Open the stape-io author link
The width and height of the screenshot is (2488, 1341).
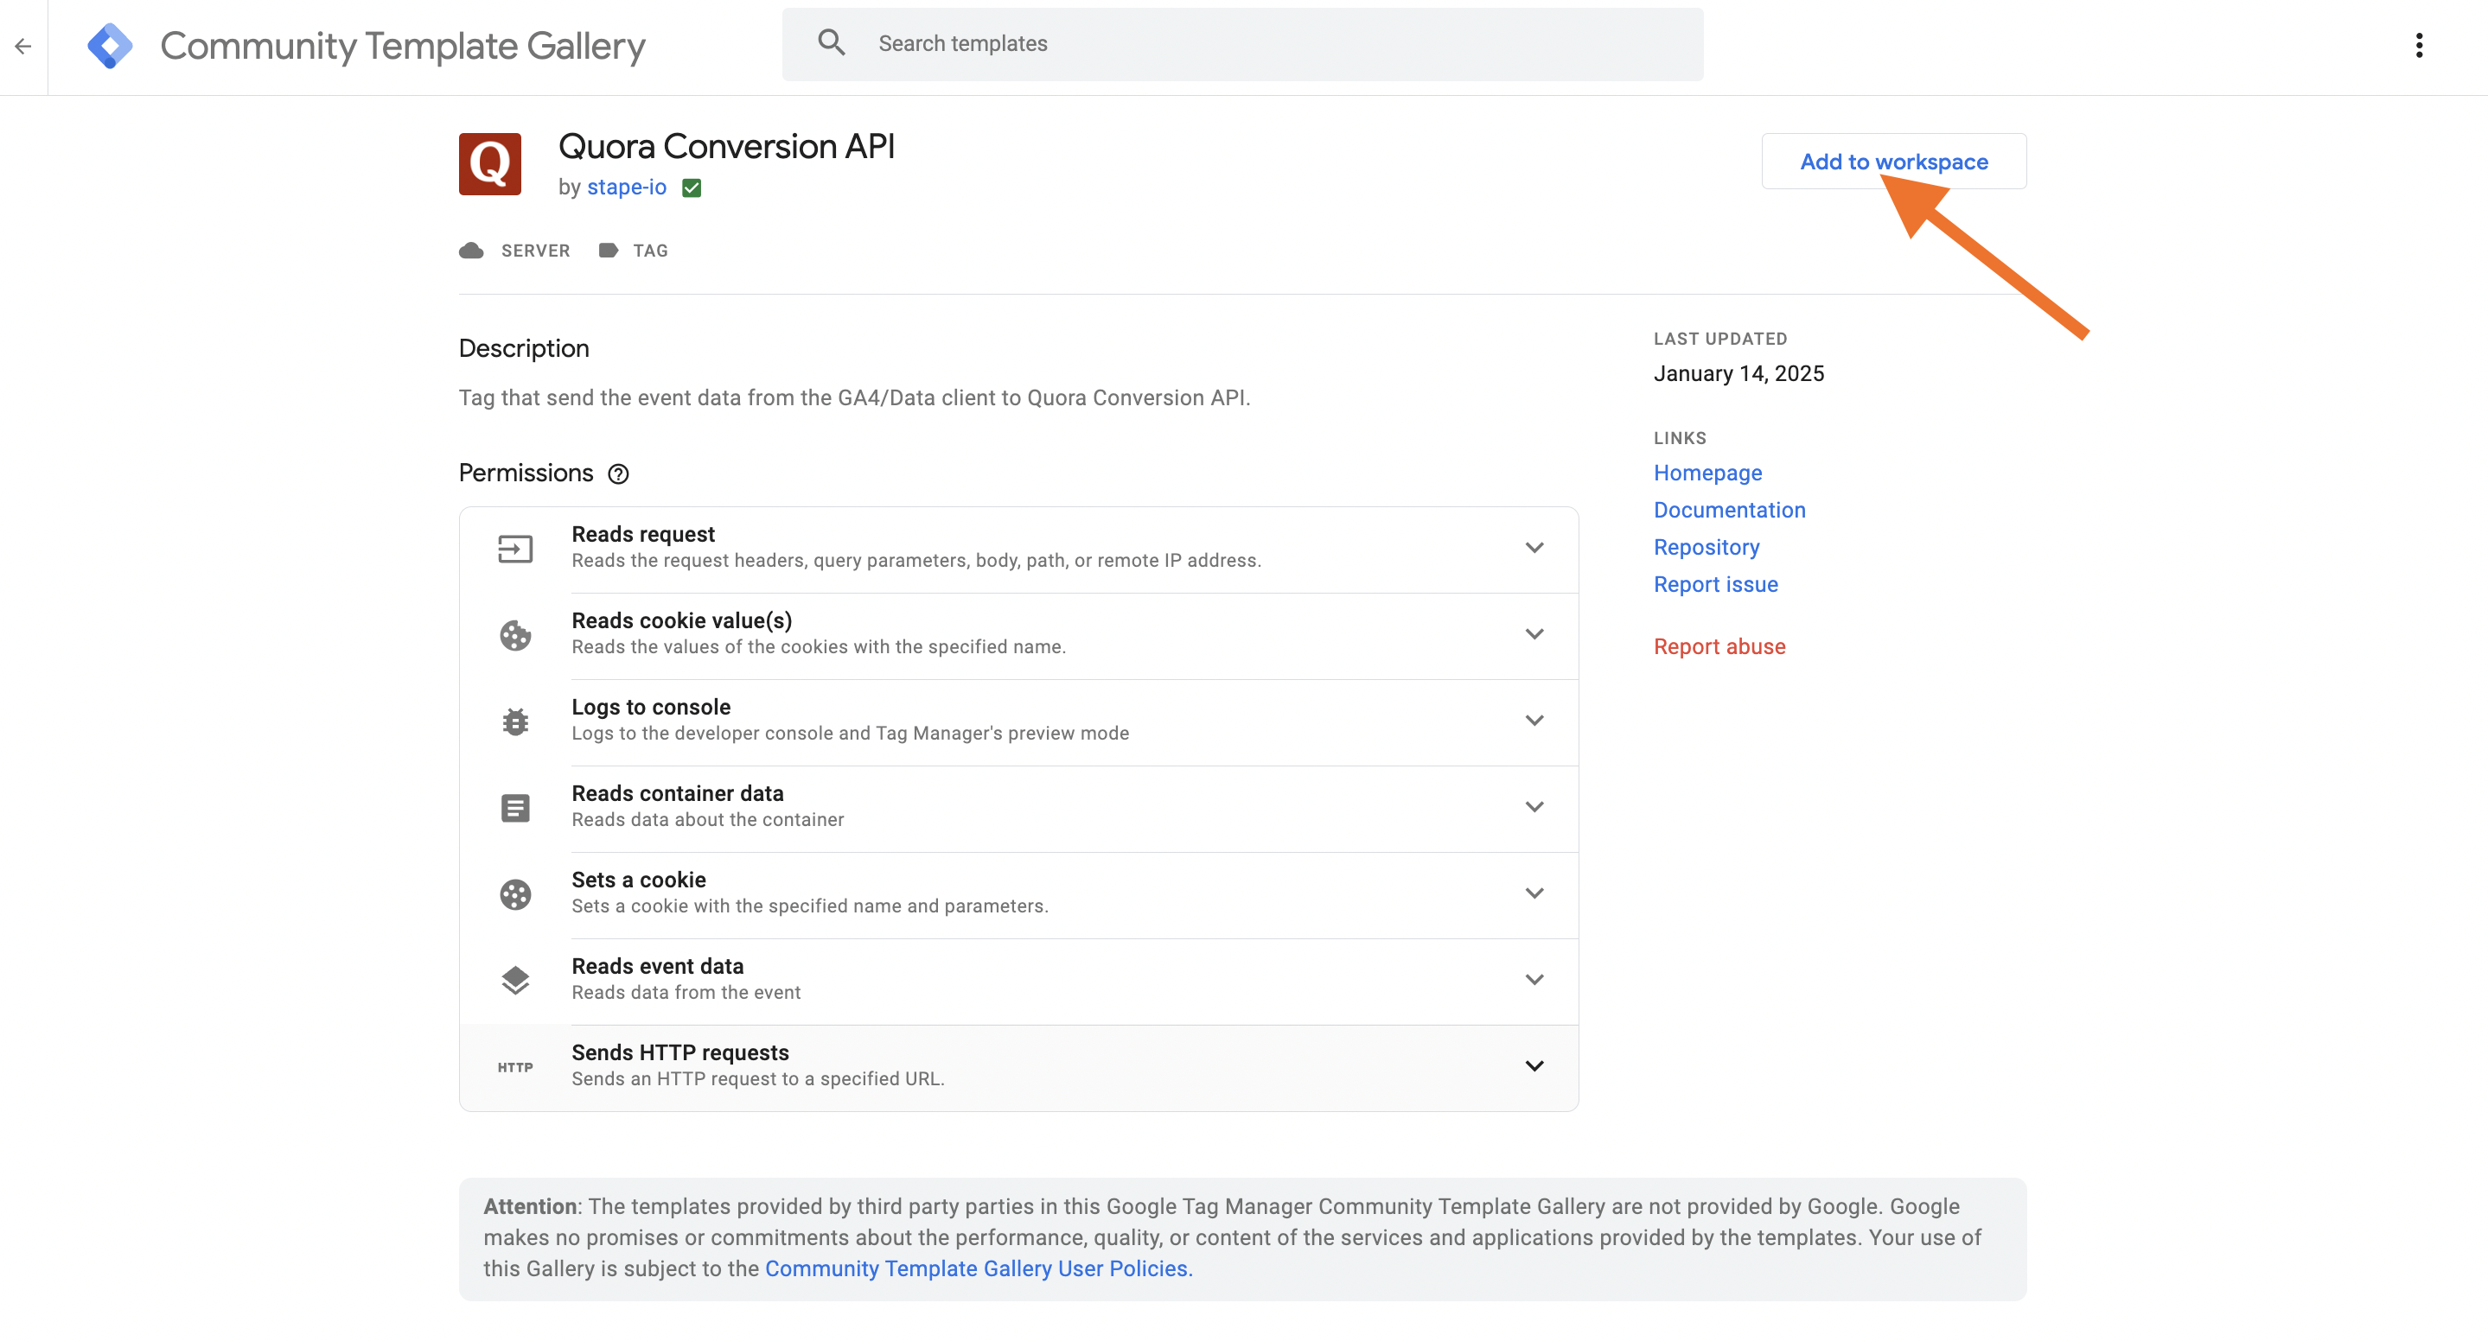point(626,187)
